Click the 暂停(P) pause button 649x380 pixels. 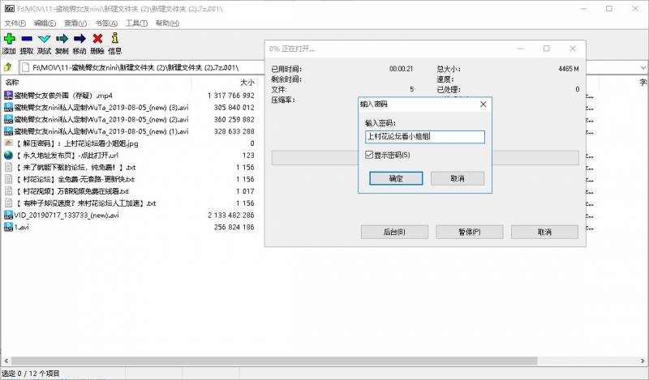click(469, 232)
